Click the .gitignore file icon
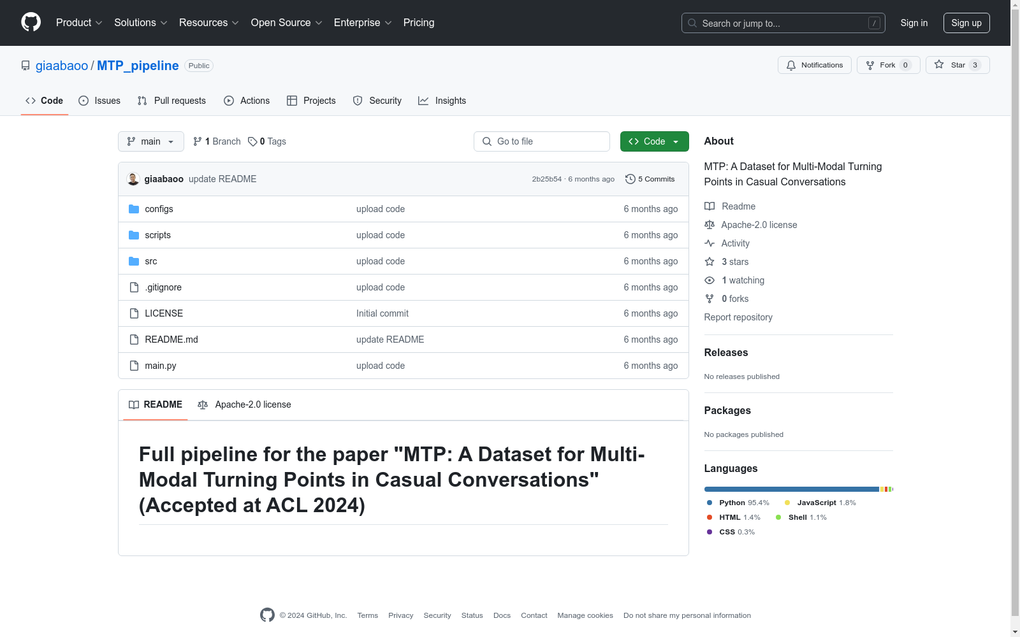Viewport: 1020px width, 637px height. tap(134, 287)
